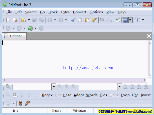The image size is (154, 115).
Task: Expand the green notepad dropdown arrow
Action: (x=36, y=28)
